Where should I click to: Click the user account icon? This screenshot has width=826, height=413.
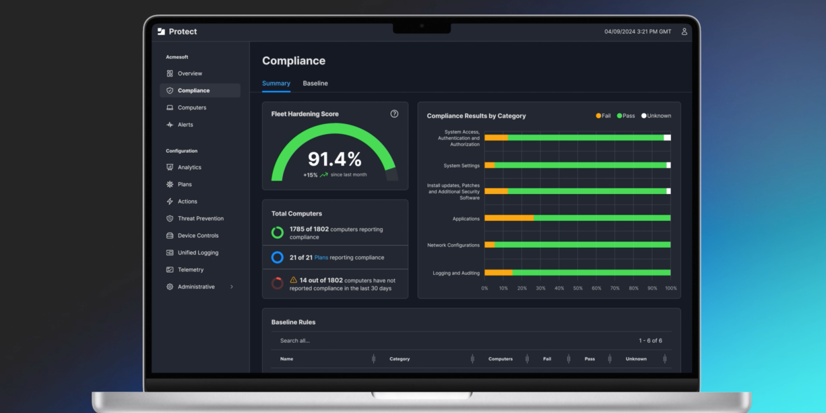[684, 31]
